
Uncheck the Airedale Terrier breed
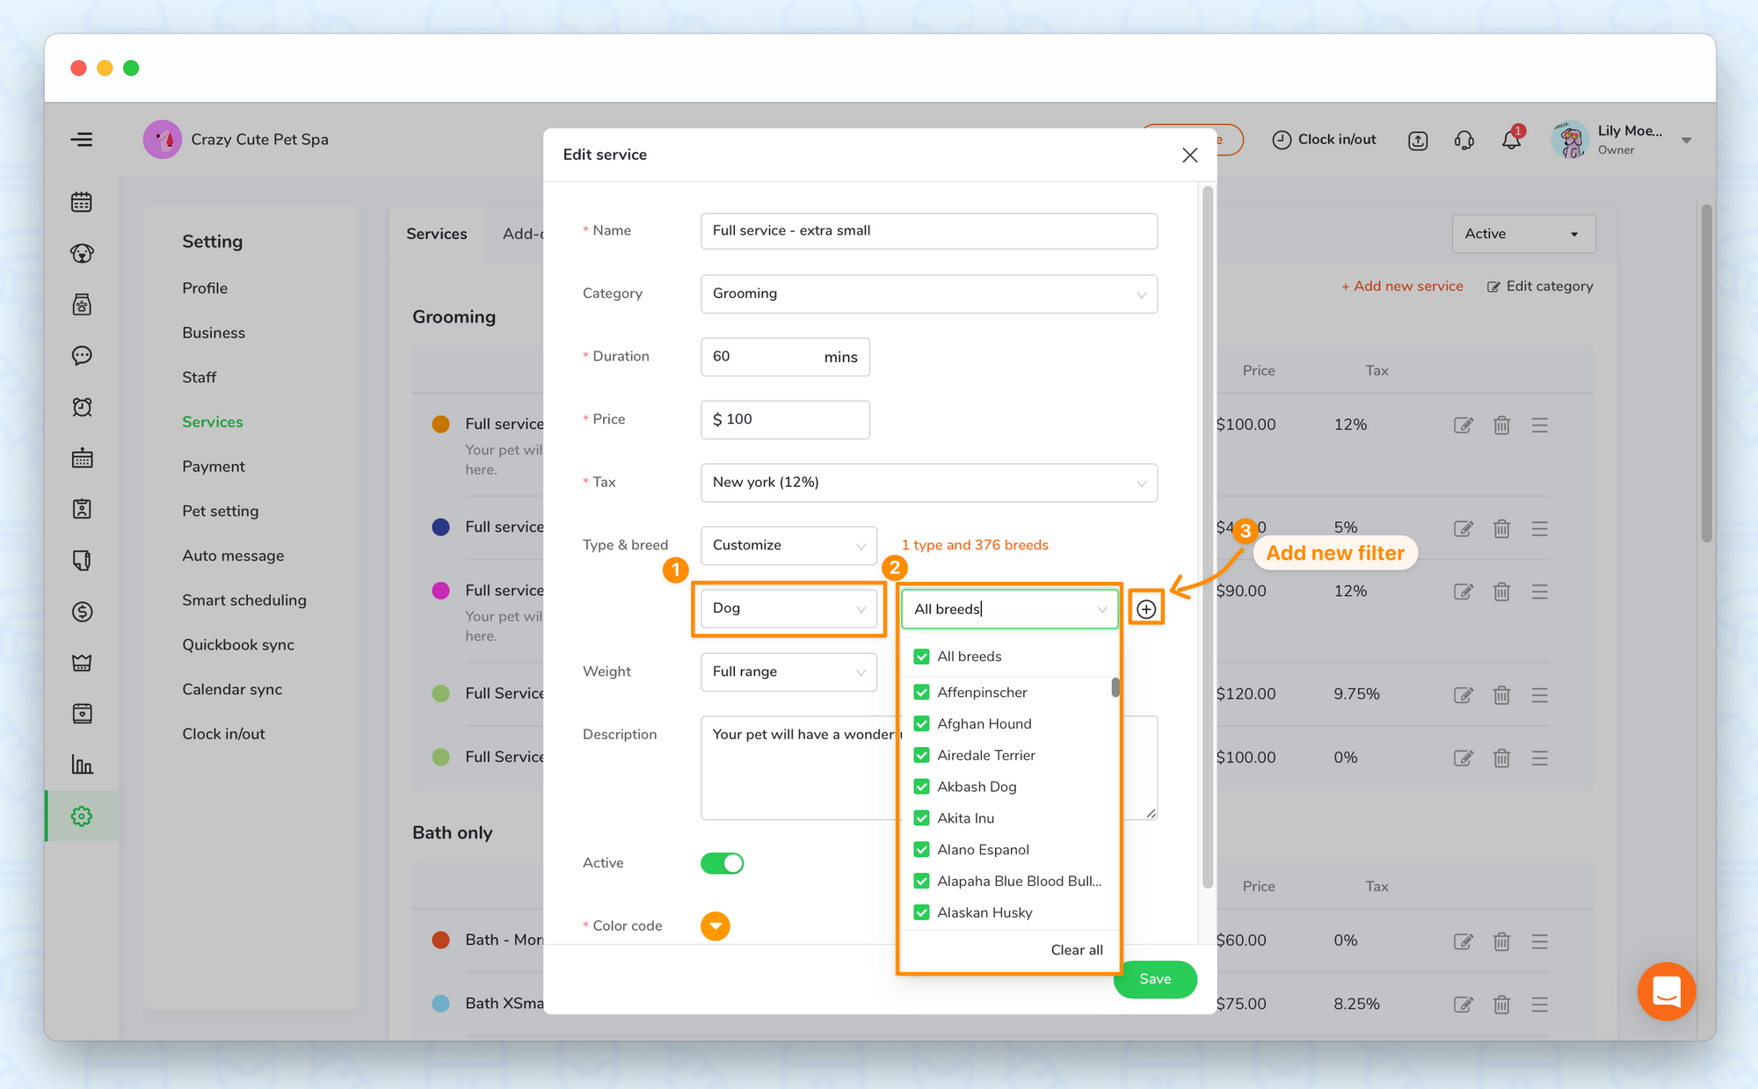coord(921,756)
